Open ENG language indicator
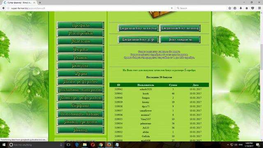Viewport: 263px width, 148px height. coord(241,145)
